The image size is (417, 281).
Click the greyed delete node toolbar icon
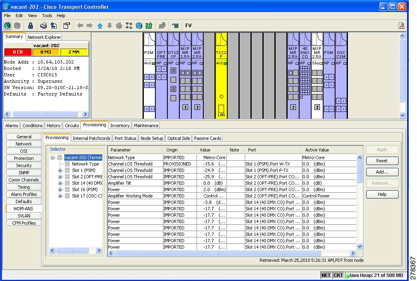[18, 26]
